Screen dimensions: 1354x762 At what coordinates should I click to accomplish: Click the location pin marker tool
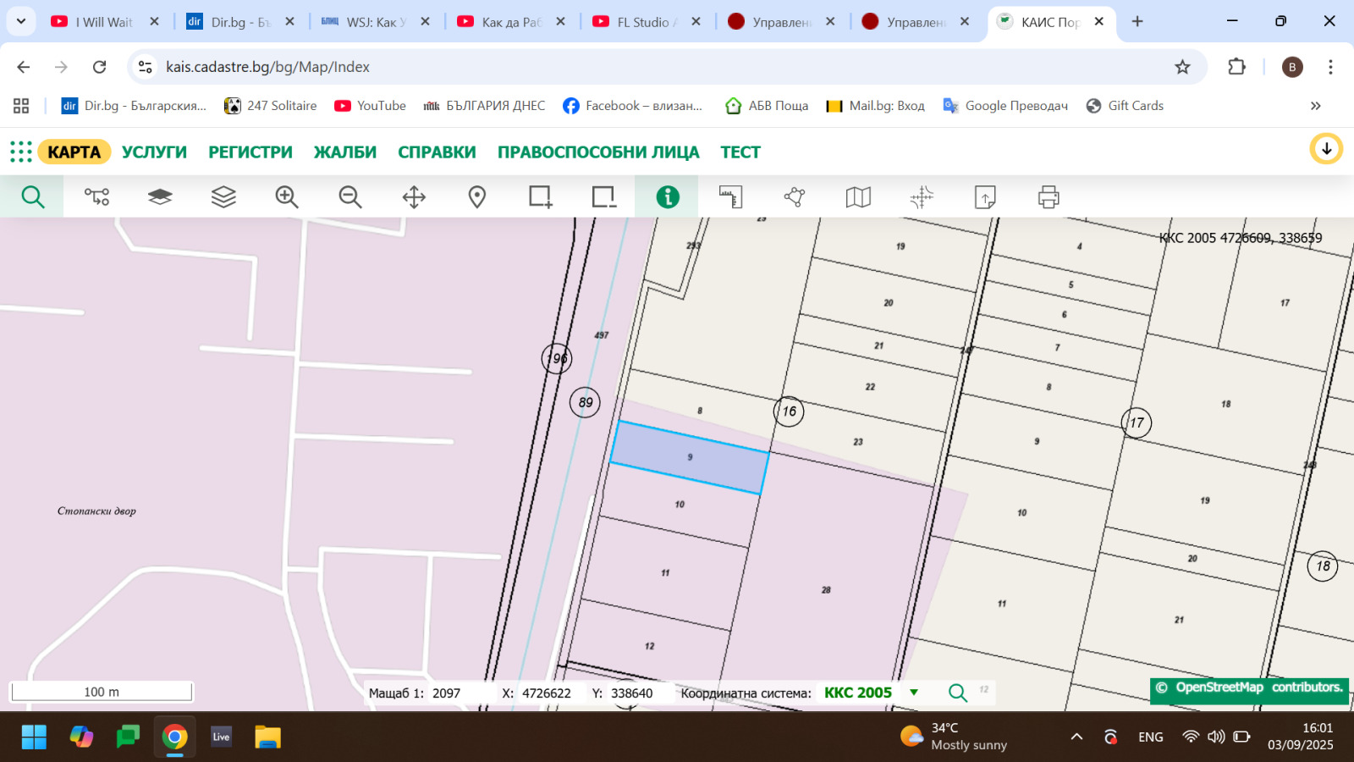click(x=477, y=197)
